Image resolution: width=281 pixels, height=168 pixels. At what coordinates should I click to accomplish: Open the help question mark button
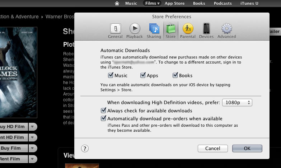point(85,149)
